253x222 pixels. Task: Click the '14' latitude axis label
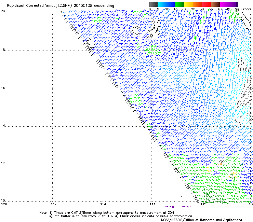click(x=3, y=126)
